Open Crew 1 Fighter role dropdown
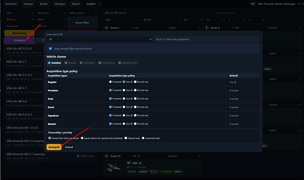Screen dimensions: 304x180 (x=183, y=28)
